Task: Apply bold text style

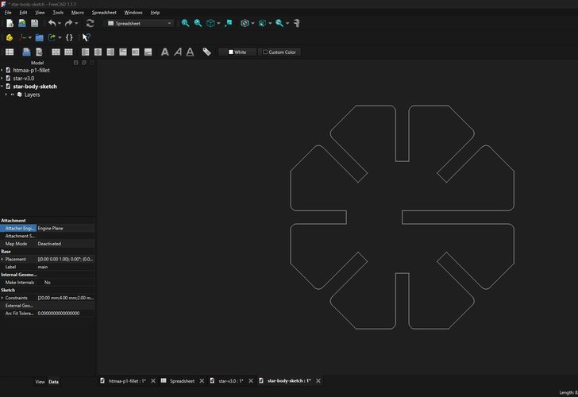Action: tap(165, 52)
